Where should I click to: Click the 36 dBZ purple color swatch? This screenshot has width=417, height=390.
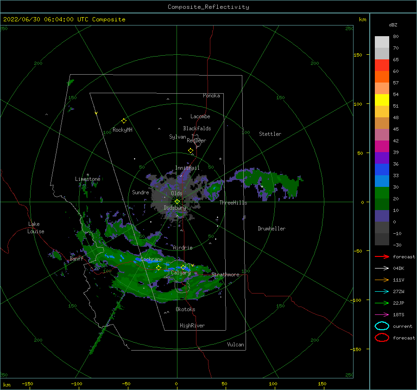click(382, 158)
